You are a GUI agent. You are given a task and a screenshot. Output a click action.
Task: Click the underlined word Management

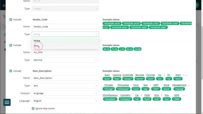[179, 85]
